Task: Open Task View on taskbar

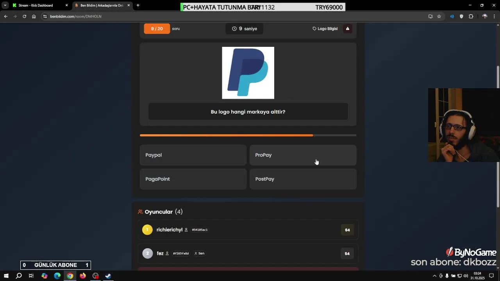Action: pyautogui.click(x=31, y=276)
